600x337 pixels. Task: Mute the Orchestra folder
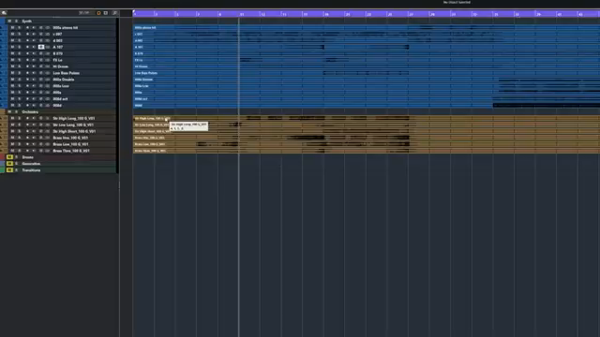tap(9, 112)
